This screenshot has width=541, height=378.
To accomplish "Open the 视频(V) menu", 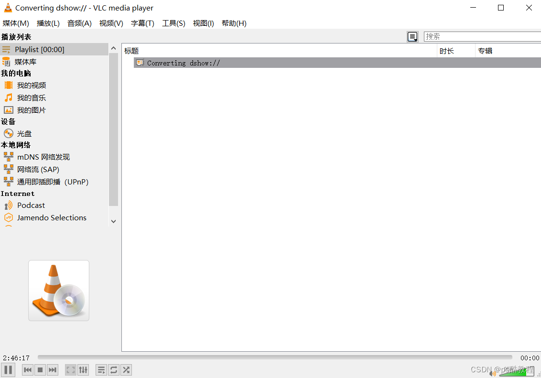I will tap(111, 23).
